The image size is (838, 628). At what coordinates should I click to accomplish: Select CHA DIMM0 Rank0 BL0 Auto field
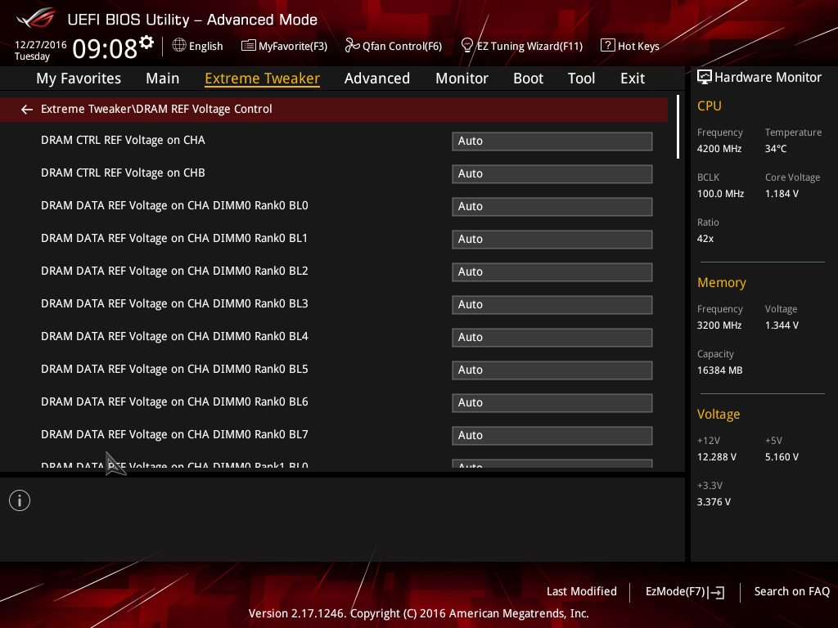pyautogui.click(x=552, y=207)
